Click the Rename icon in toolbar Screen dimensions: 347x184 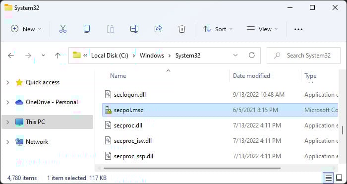click(x=134, y=29)
